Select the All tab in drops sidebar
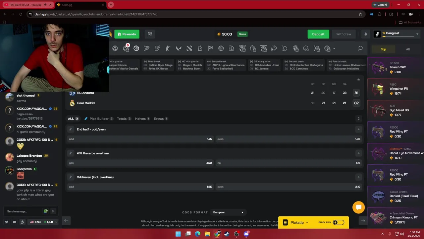 [x=408, y=49]
